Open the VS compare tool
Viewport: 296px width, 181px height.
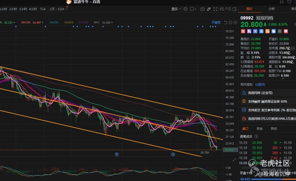pos(222,9)
